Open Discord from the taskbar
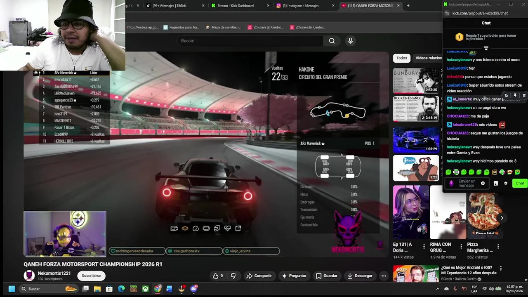Viewport: 528px width, 297px height. (x=193, y=289)
